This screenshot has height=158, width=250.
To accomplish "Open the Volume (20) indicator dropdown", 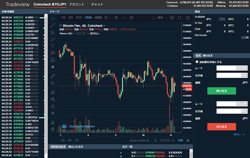I will 73,34.
